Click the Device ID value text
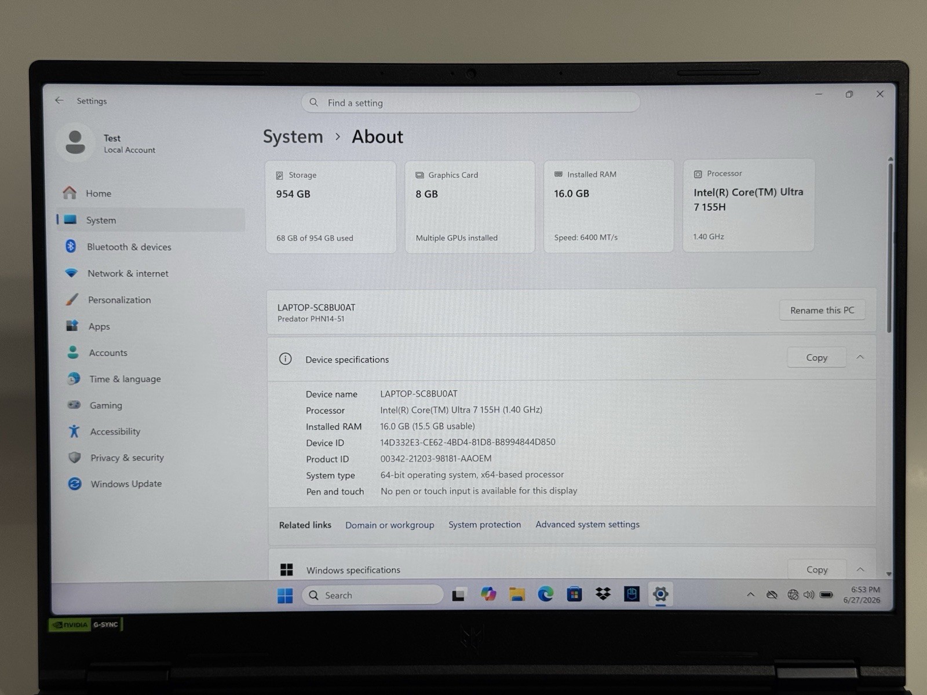The image size is (927, 695). [x=468, y=442]
